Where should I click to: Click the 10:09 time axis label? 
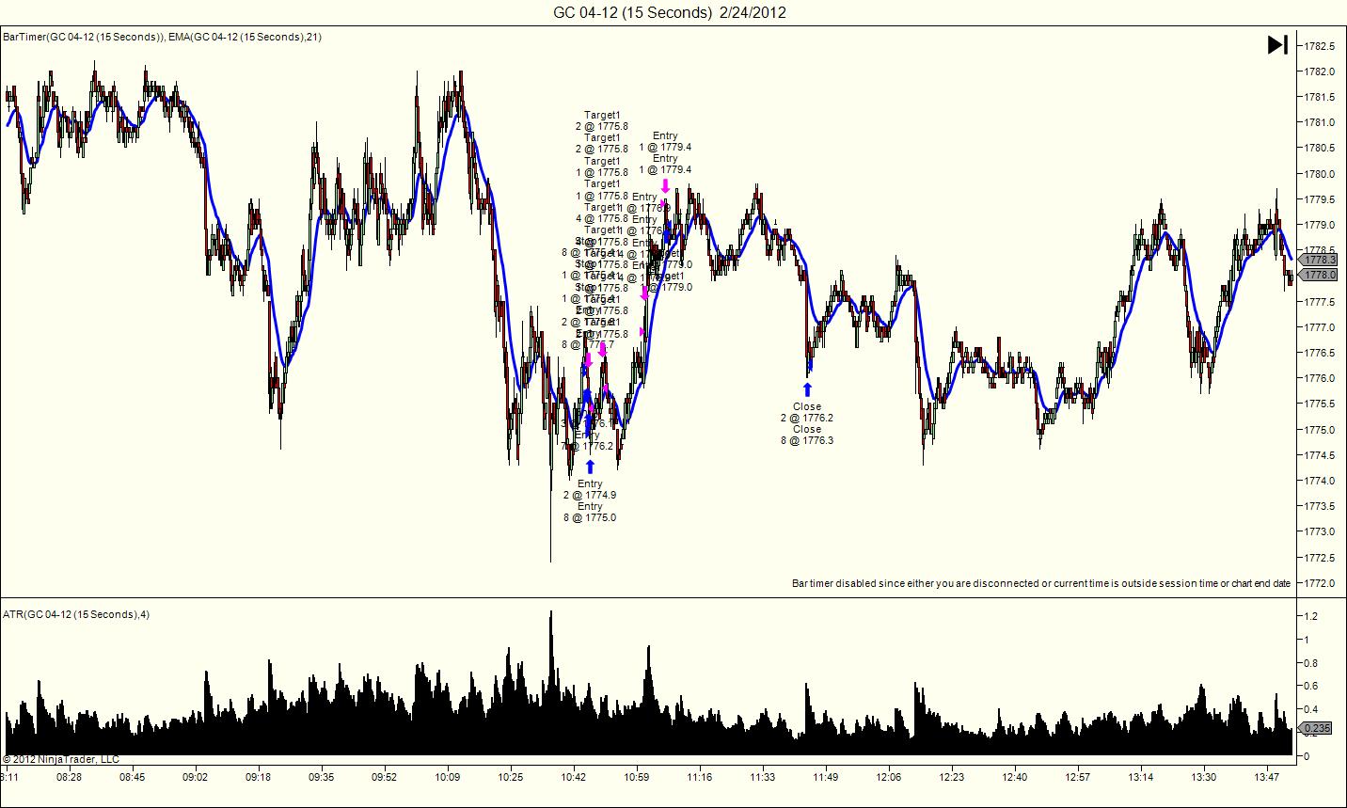(448, 778)
